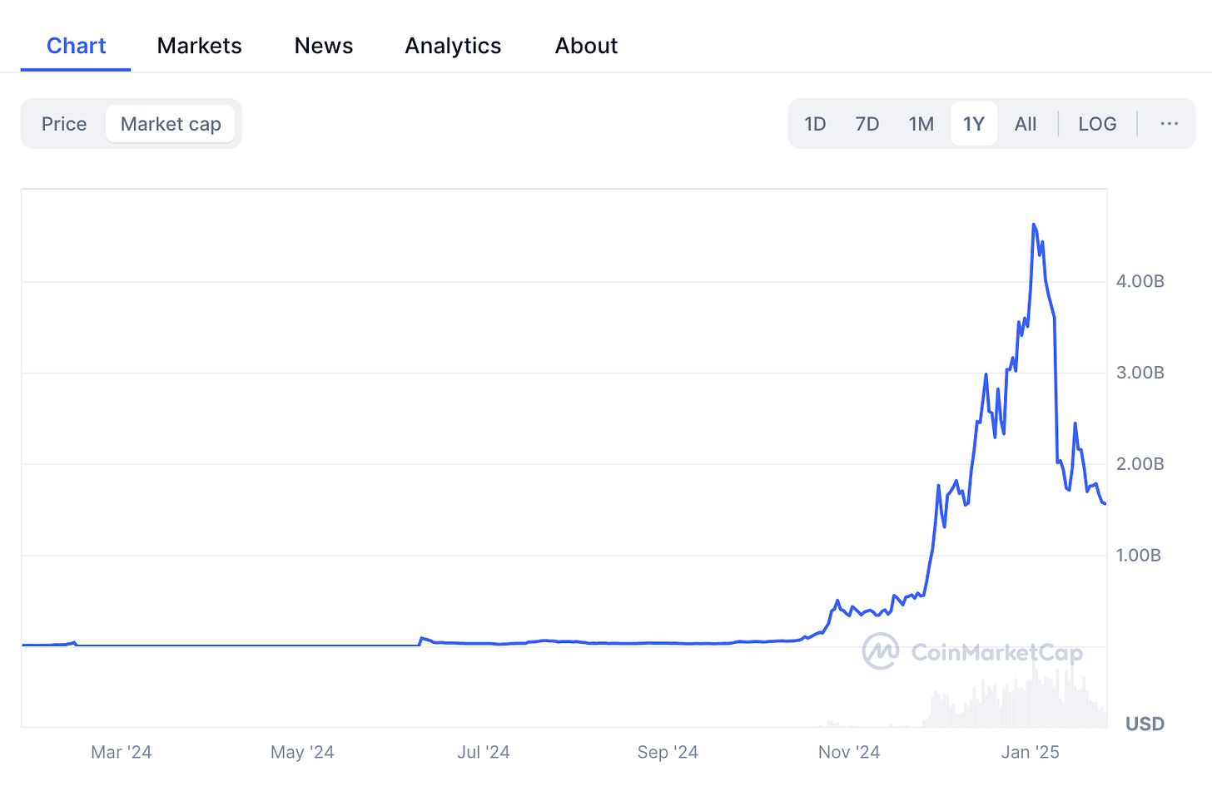Click the Sep '24 axis label
This screenshot has width=1212, height=806.
click(x=668, y=753)
